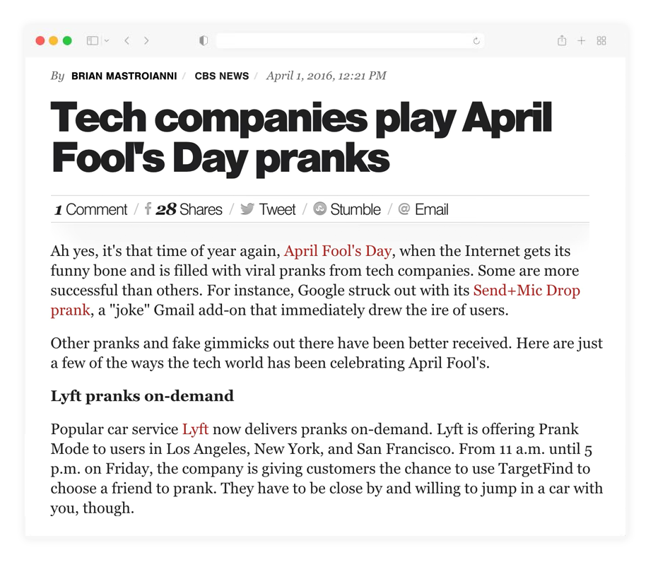Viewport: 658px width, 572px height.
Task: Click the Reader shield icon
Action: click(203, 40)
